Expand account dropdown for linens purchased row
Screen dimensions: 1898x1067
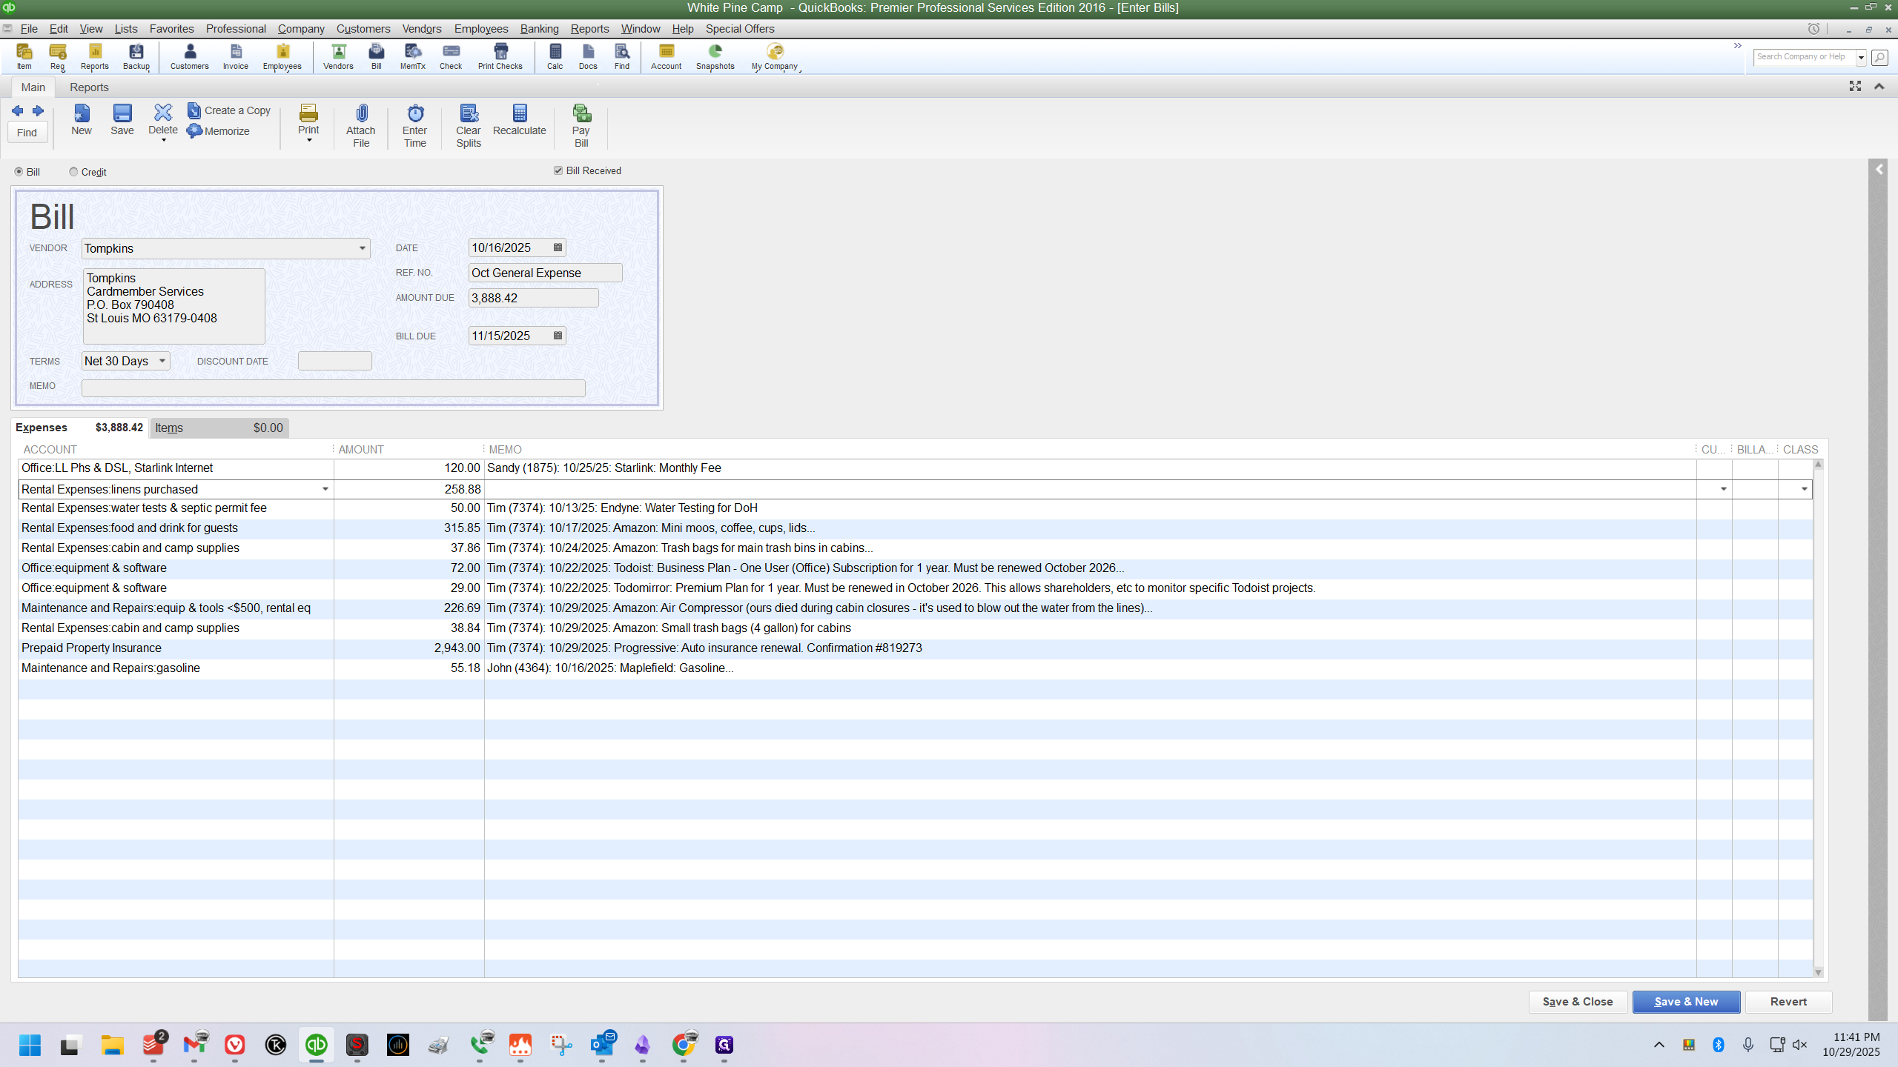tap(325, 489)
